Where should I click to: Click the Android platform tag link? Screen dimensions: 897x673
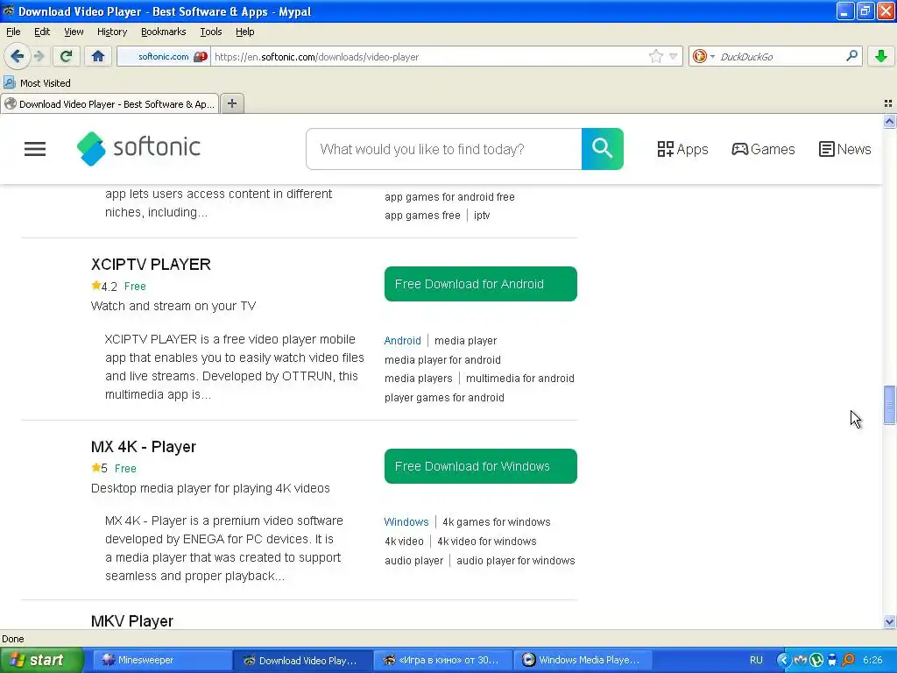(x=402, y=341)
